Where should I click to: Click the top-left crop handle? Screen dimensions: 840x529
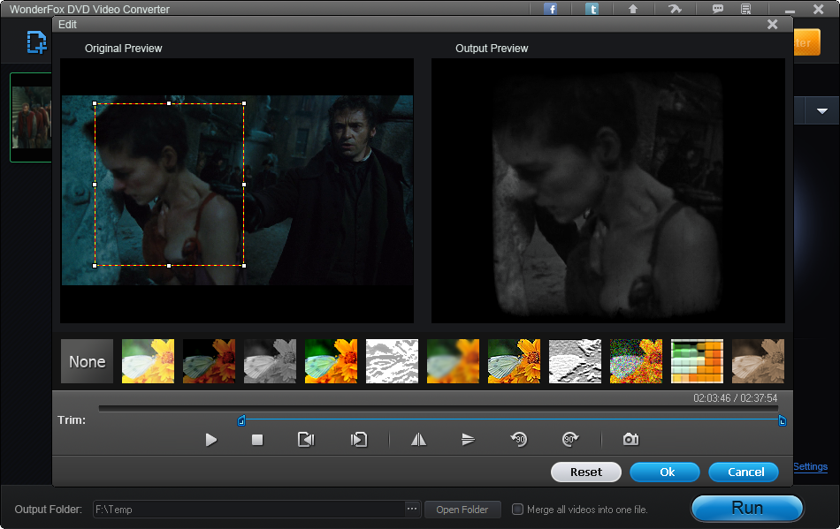coord(95,103)
